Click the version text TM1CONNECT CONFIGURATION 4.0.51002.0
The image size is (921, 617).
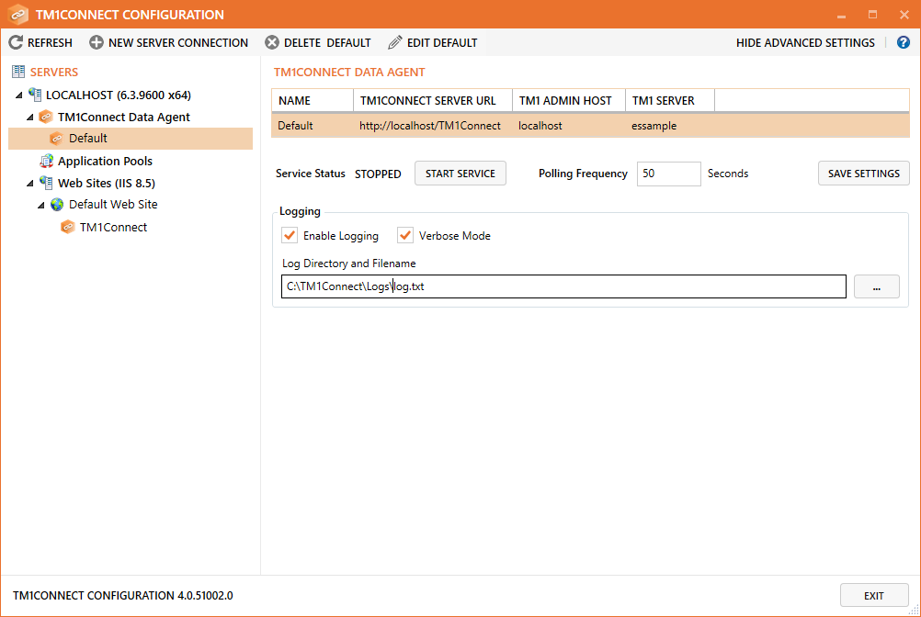pos(123,595)
